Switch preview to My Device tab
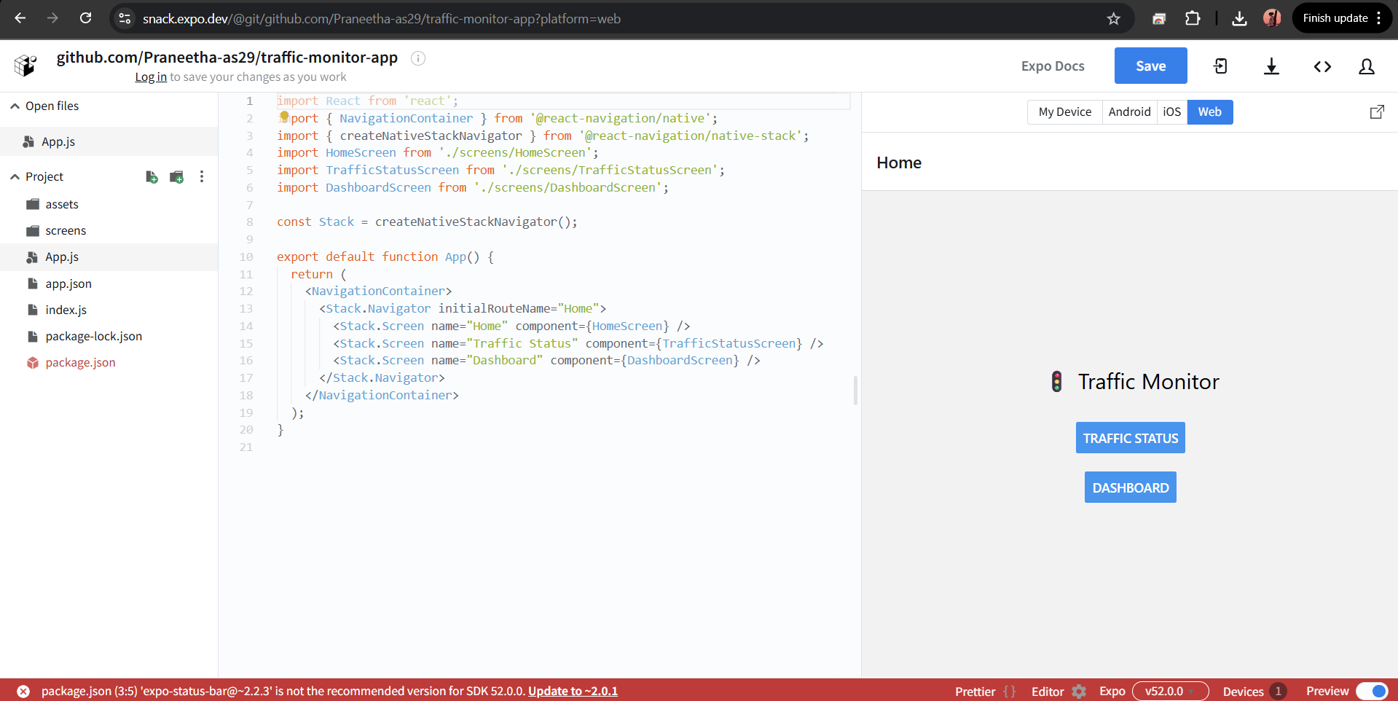Viewport: 1398px width, 701px height. coord(1064,111)
